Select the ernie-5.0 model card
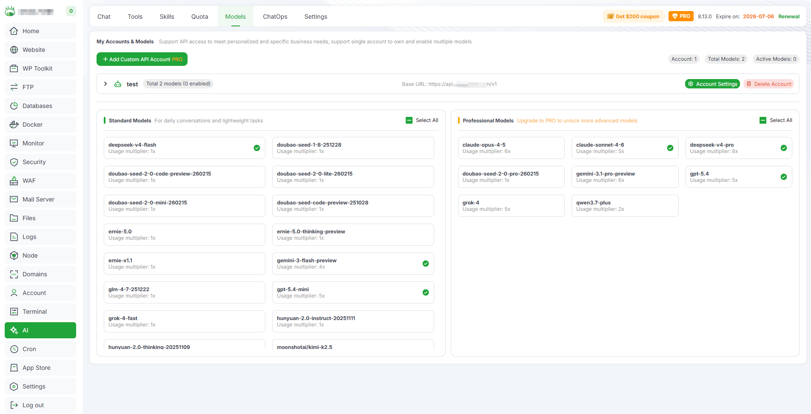This screenshot has height=414, width=811. tap(185, 235)
